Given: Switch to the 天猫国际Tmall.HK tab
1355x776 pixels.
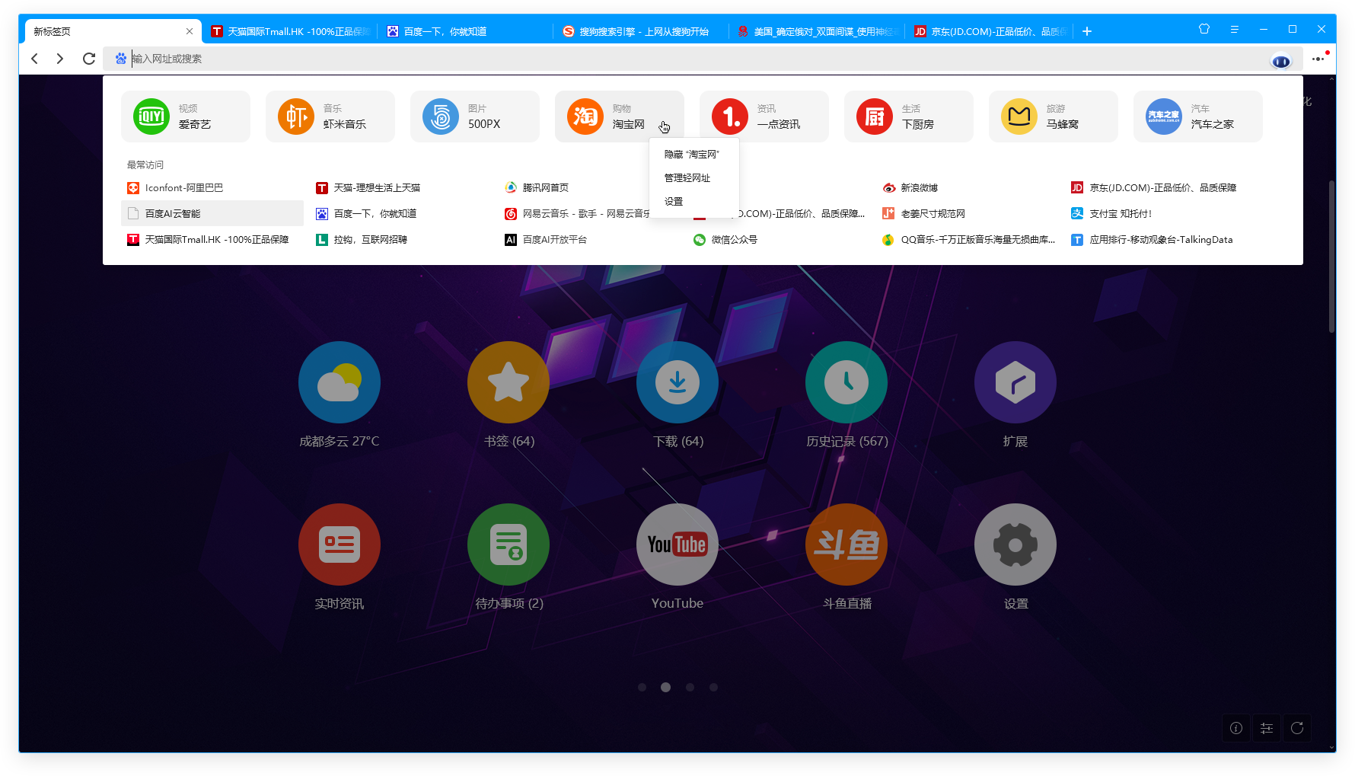Looking at the screenshot, I should (x=291, y=31).
